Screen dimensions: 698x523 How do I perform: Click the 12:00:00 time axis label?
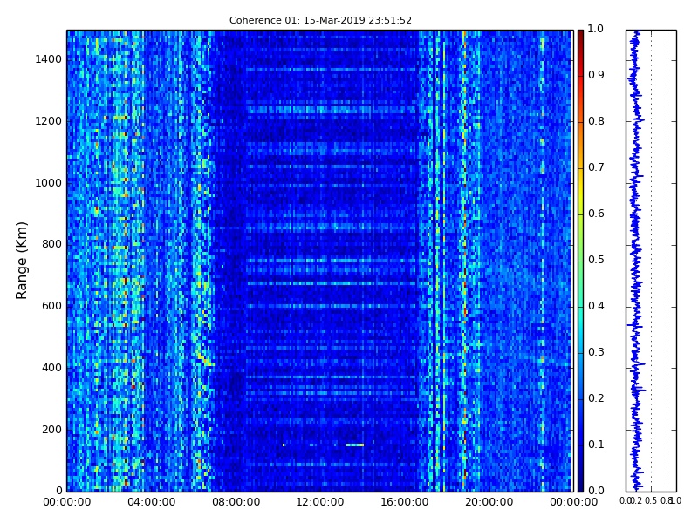click(x=320, y=503)
